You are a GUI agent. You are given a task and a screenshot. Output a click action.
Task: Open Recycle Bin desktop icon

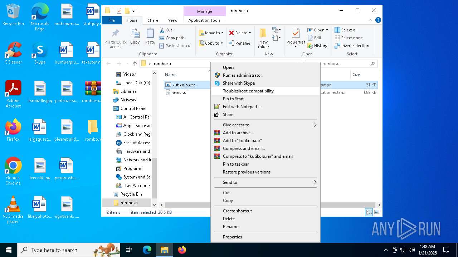pos(13,15)
